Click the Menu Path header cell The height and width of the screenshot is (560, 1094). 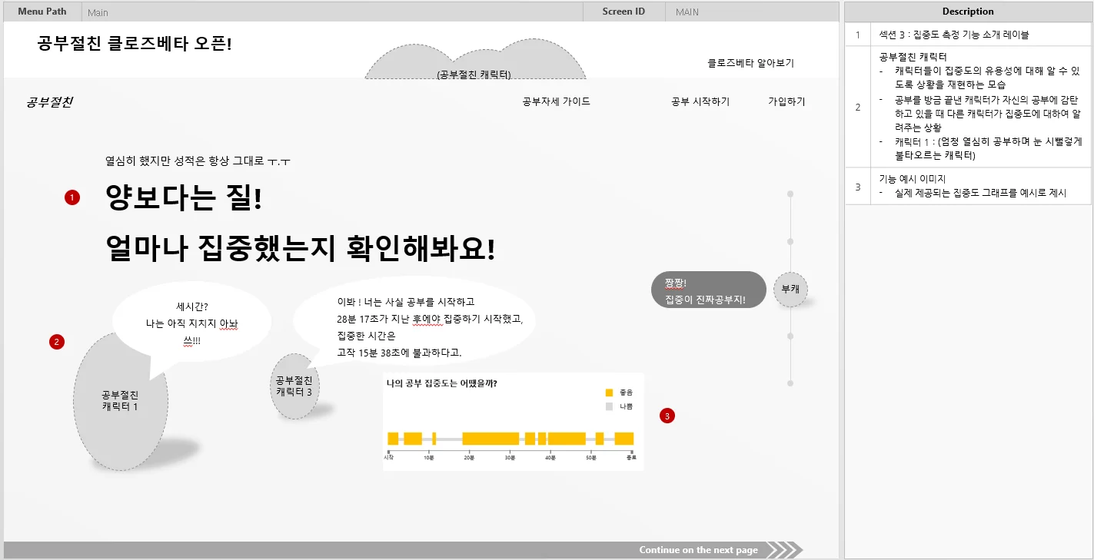click(x=42, y=12)
